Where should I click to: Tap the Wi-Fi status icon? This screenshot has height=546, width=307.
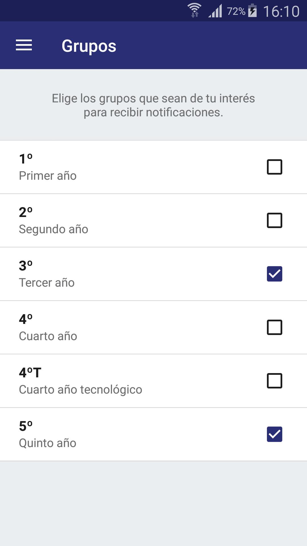[195, 11]
